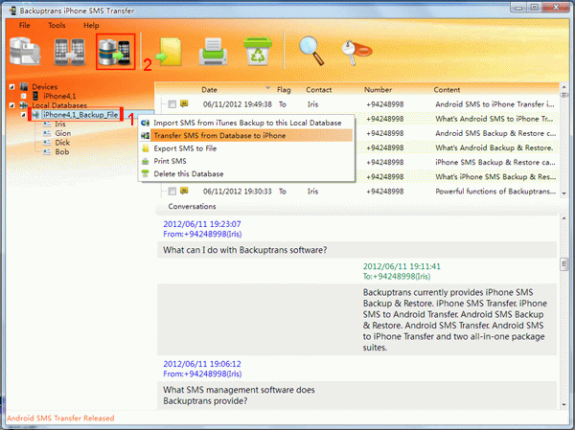Click "Powerful functions of Backuptrans..." content
The height and width of the screenshot is (430, 575).
495,192
